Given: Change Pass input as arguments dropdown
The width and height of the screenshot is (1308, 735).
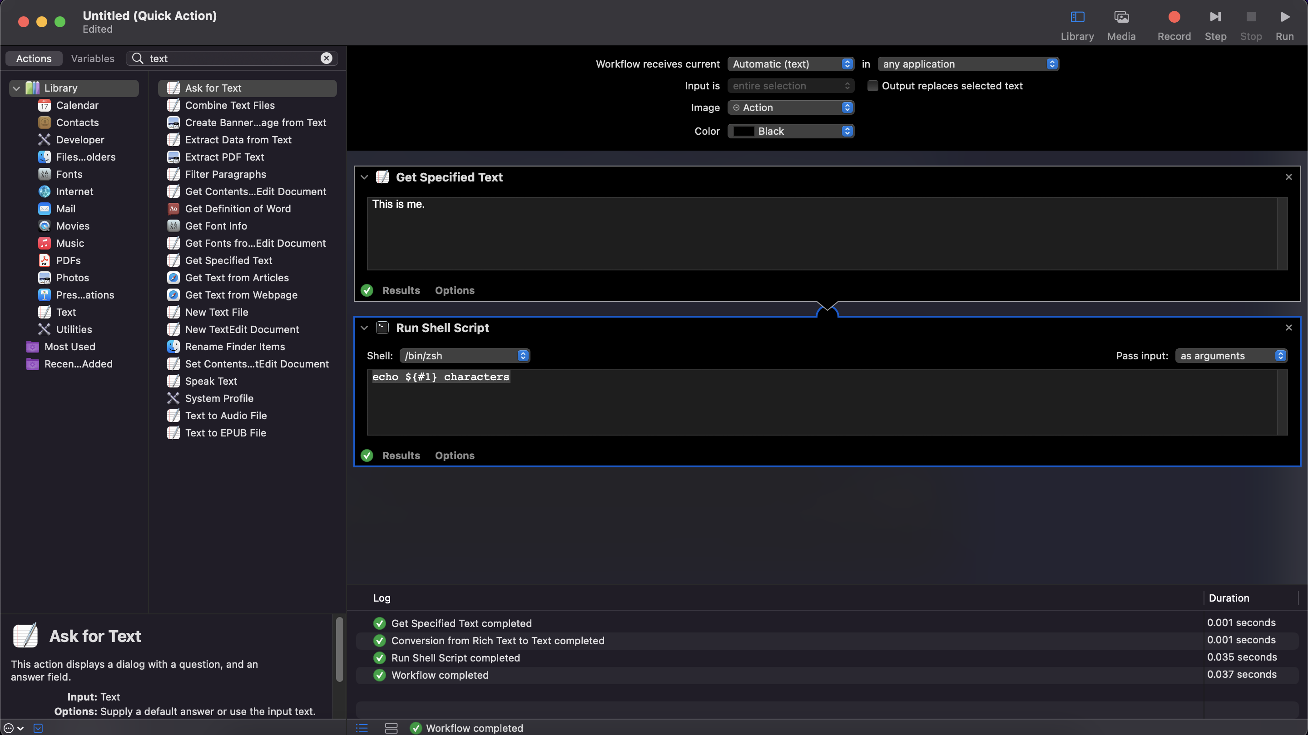Looking at the screenshot, I should pyautogui.click(x=1231, y=356).
